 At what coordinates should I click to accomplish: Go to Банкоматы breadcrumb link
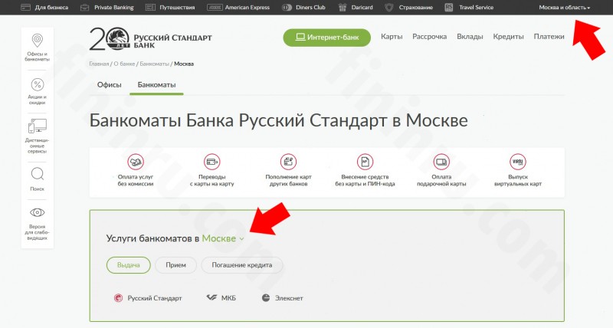(155, 64)
